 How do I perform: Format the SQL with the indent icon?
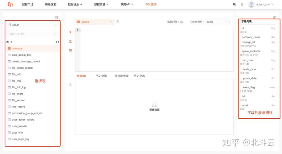tap(70, 51)
